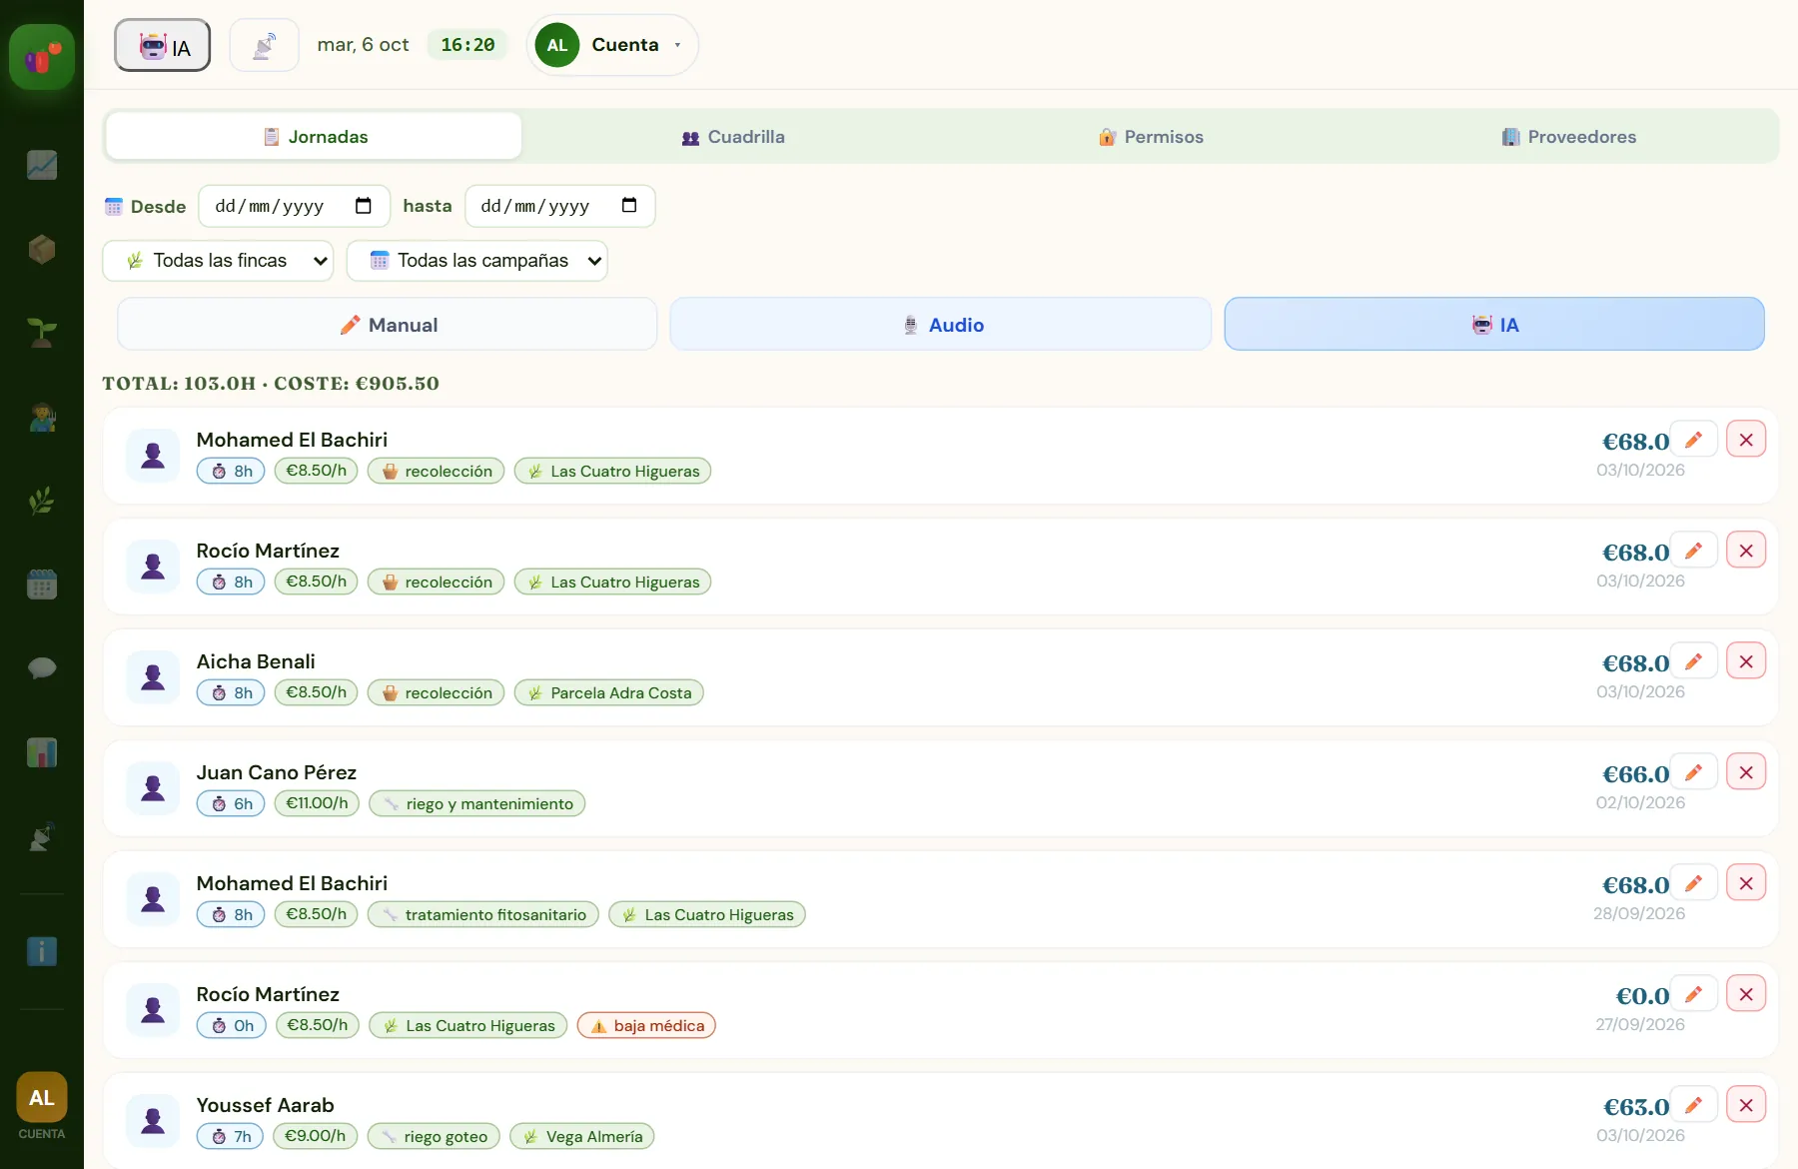This screenshot has width=1798, height=1169.
Task: Edit Rocío Martínez recolección entry
Action: [1694, 551]
